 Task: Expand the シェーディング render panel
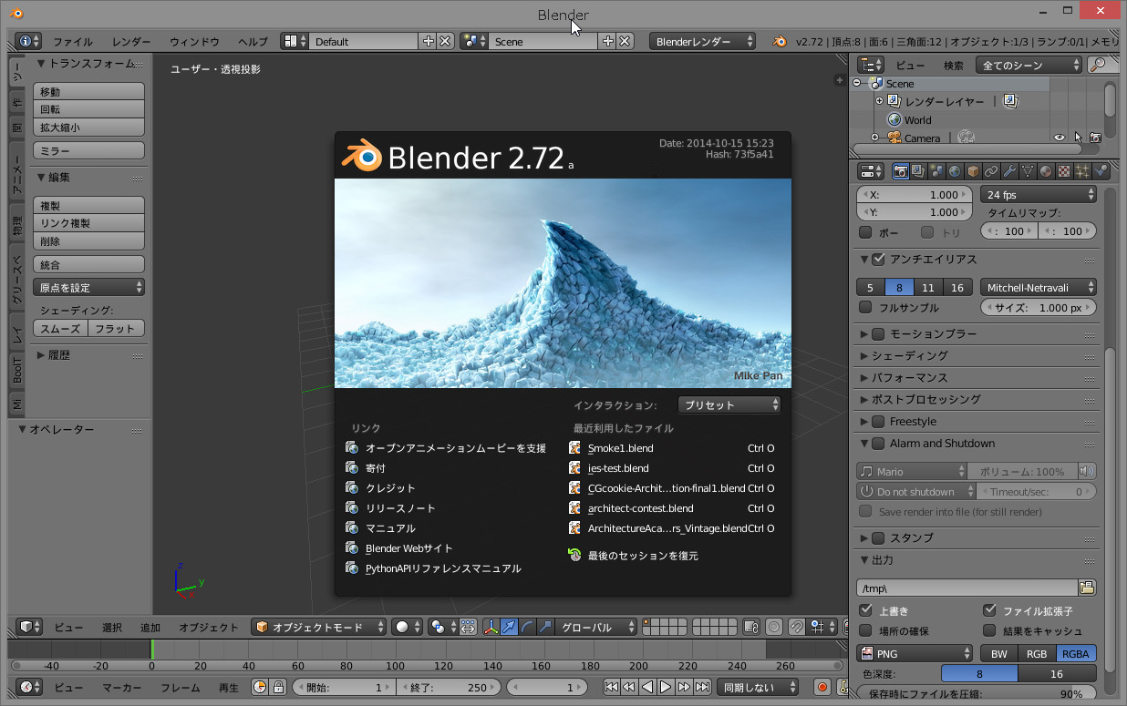909,356
